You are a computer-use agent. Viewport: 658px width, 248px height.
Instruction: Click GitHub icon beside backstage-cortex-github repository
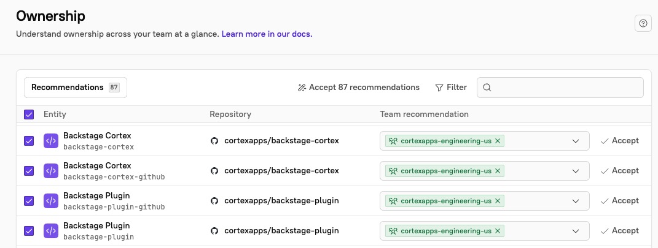[214, 171]
